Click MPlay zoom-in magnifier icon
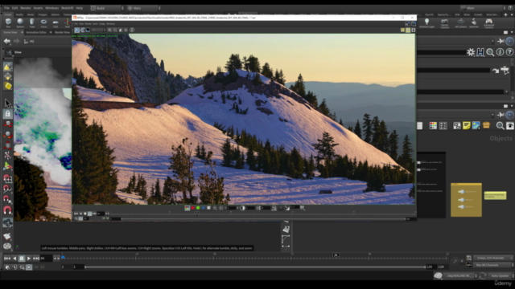Screen dimensions: 515x289 click(109, 30)
